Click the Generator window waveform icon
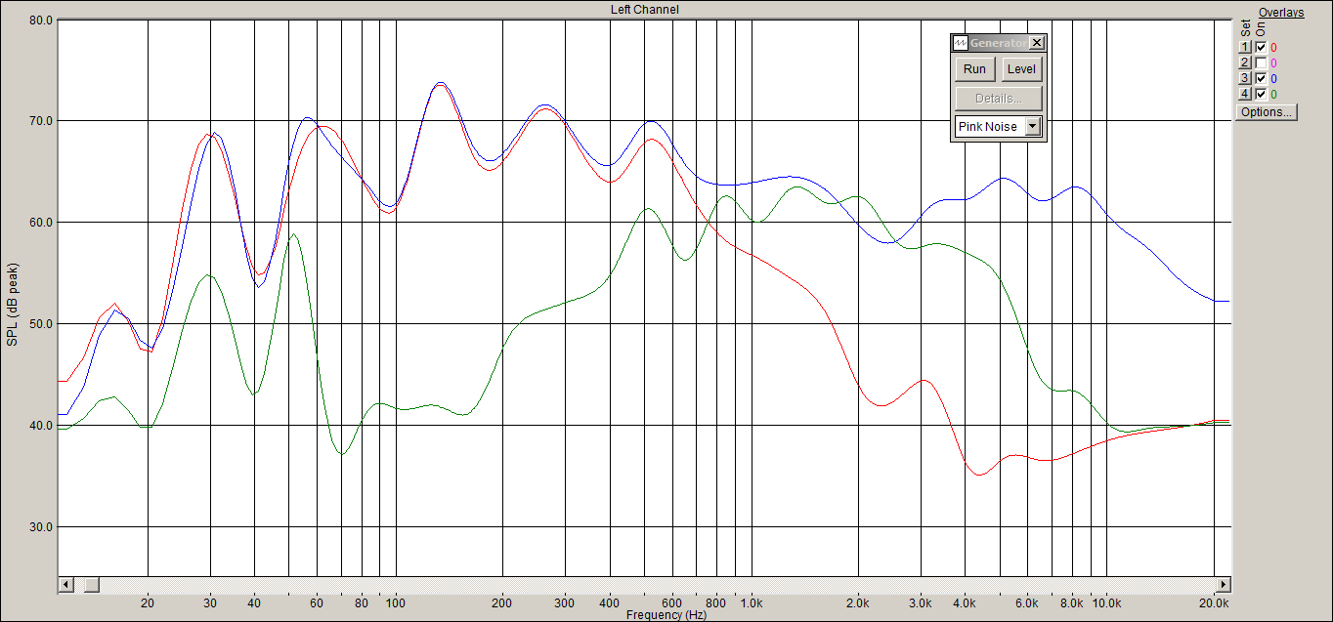 pyautogui.click(x=961, y=43)
